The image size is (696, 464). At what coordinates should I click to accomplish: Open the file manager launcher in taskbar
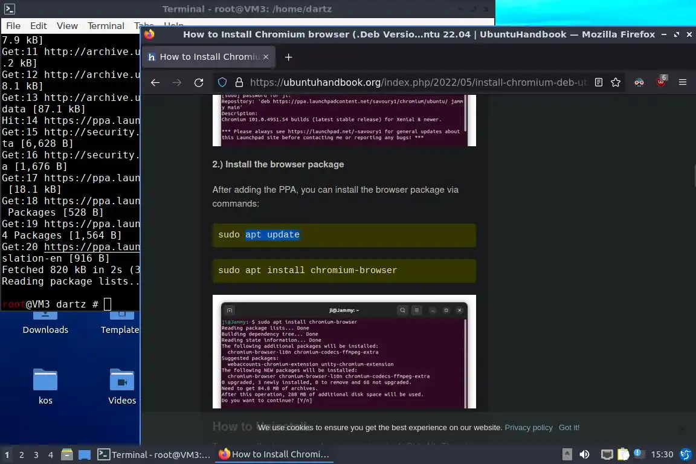coord(67,455)
